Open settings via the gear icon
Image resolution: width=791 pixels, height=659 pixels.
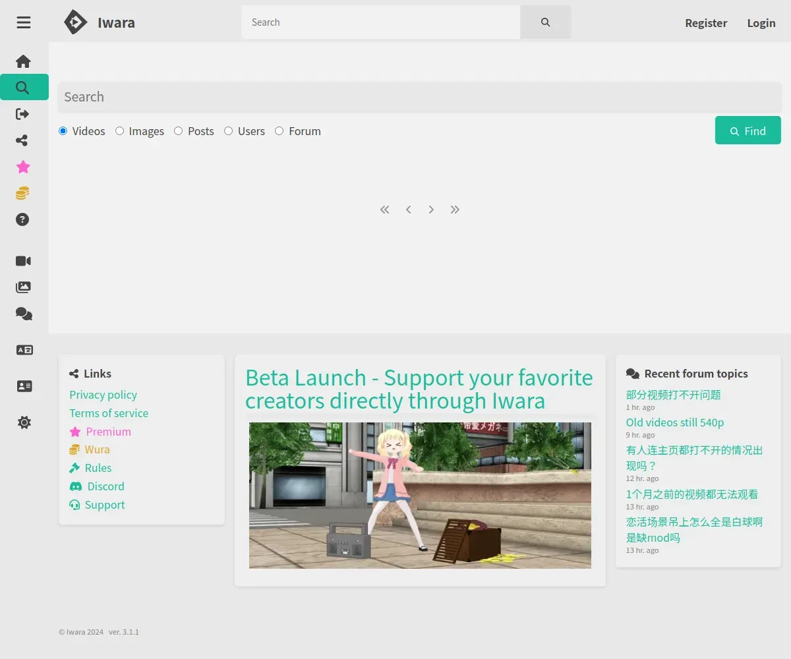tap(24, 422)
